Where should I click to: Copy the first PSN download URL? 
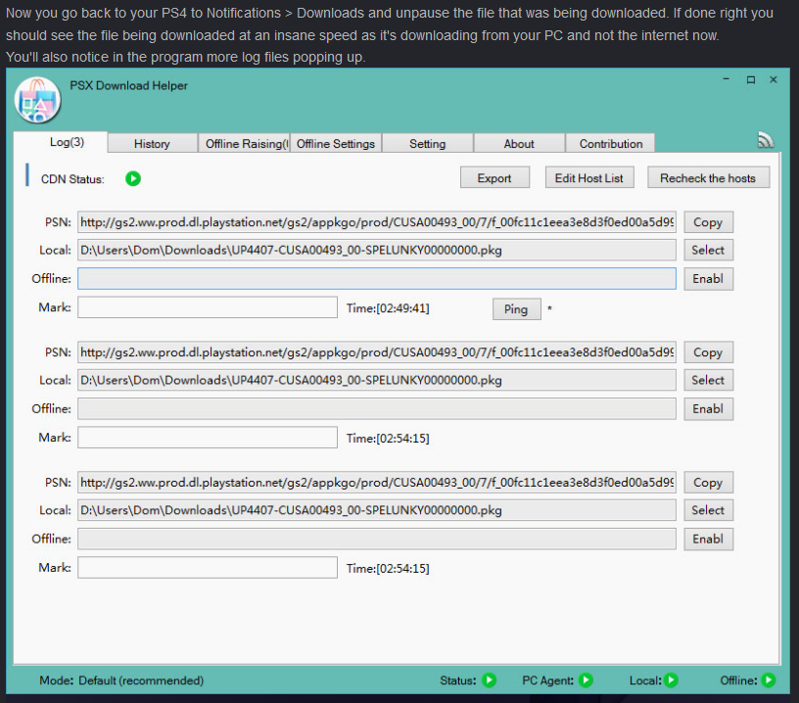707,222
